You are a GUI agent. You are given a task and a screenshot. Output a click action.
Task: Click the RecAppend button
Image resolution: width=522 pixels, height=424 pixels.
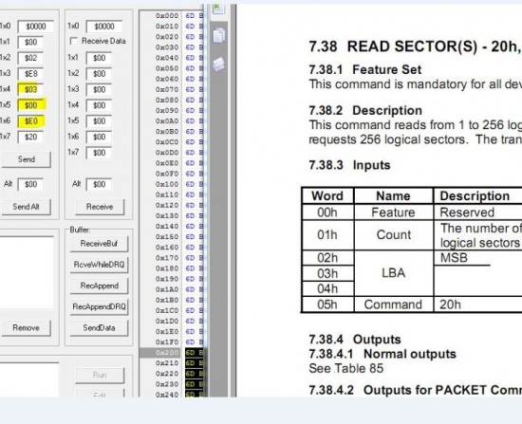99,286
